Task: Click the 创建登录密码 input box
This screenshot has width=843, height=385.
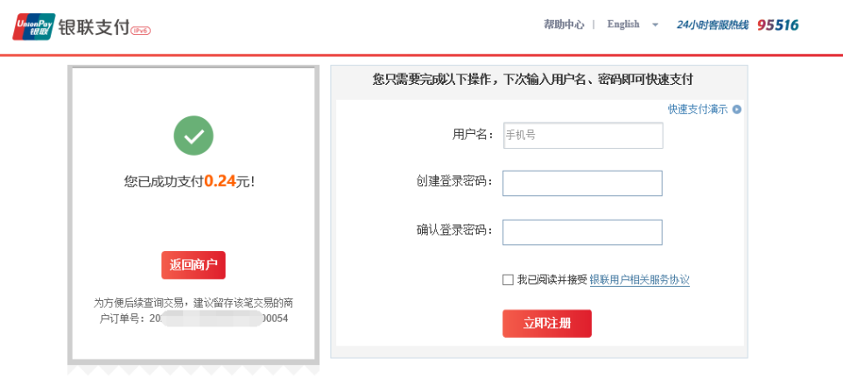Action: (x=582, y=183)
